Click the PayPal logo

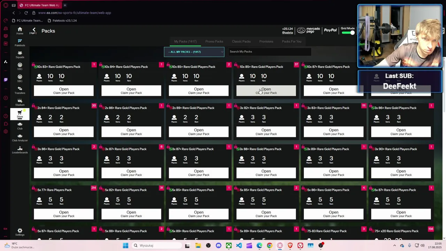[330, 31]
